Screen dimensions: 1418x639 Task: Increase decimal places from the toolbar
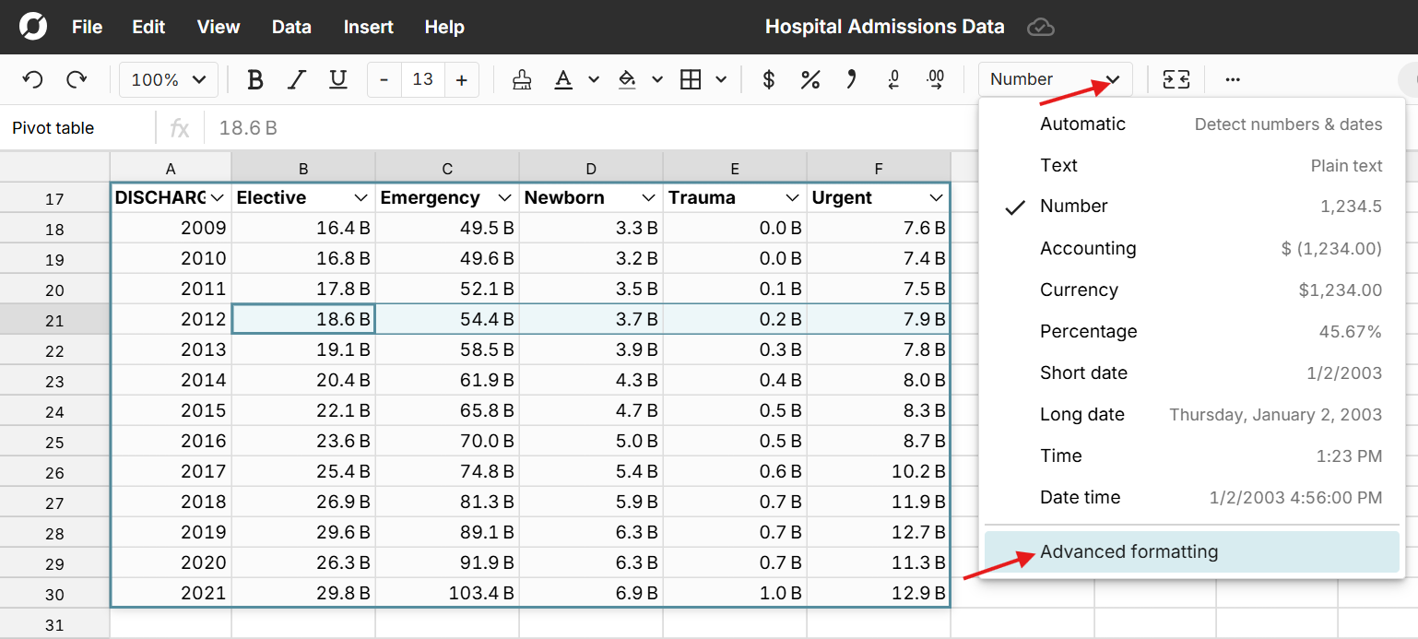935,79
